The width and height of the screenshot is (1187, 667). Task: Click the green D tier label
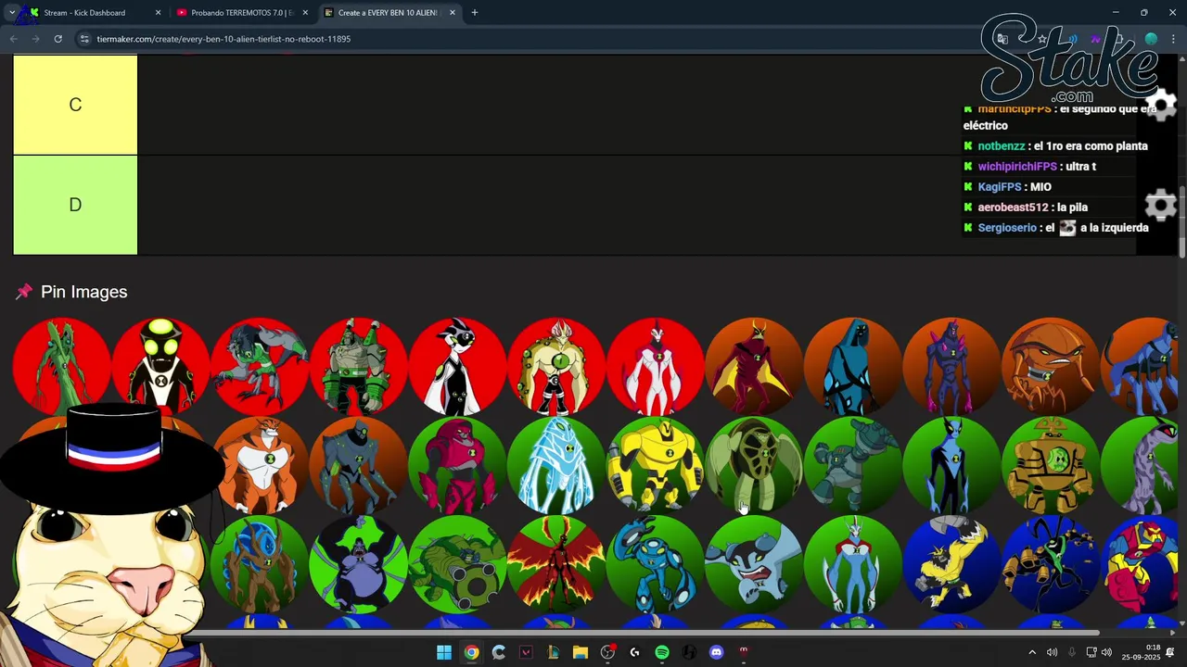pyautogui.click(x=75, y=205)
